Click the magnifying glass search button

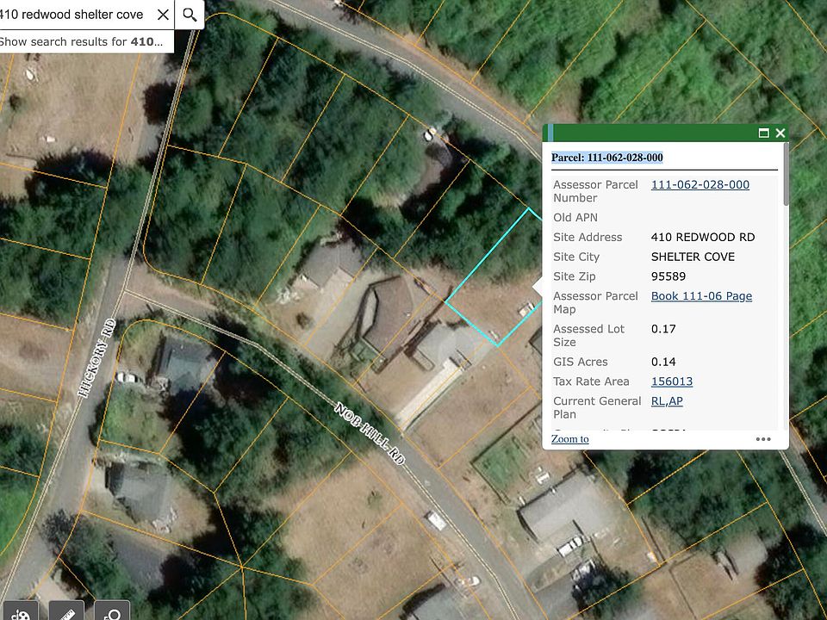190,15
